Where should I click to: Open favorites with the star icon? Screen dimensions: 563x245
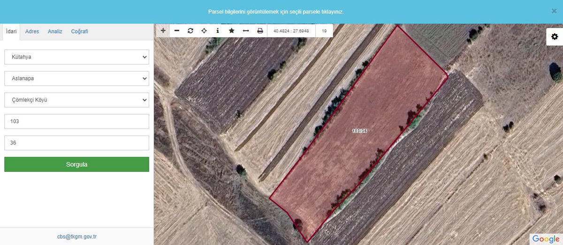[x=232, y=30]
